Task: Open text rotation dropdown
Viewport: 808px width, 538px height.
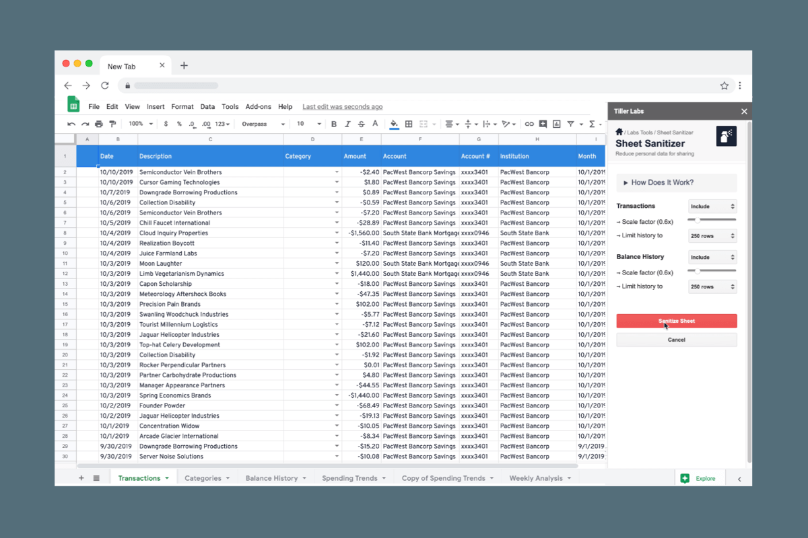Action: [509, 124]
